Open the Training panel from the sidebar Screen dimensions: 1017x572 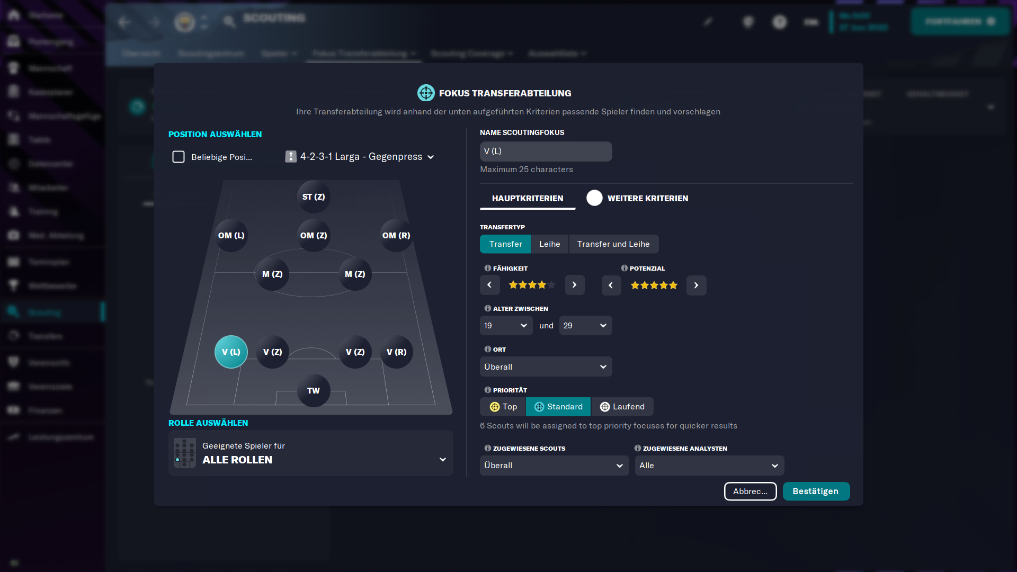(x=13, y=211)
